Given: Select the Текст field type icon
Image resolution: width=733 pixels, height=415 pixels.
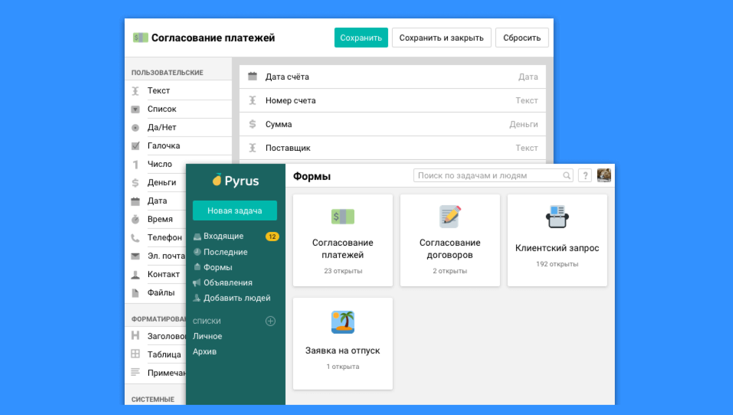Looking at the screenshot, I should click(x=135, y=91).
